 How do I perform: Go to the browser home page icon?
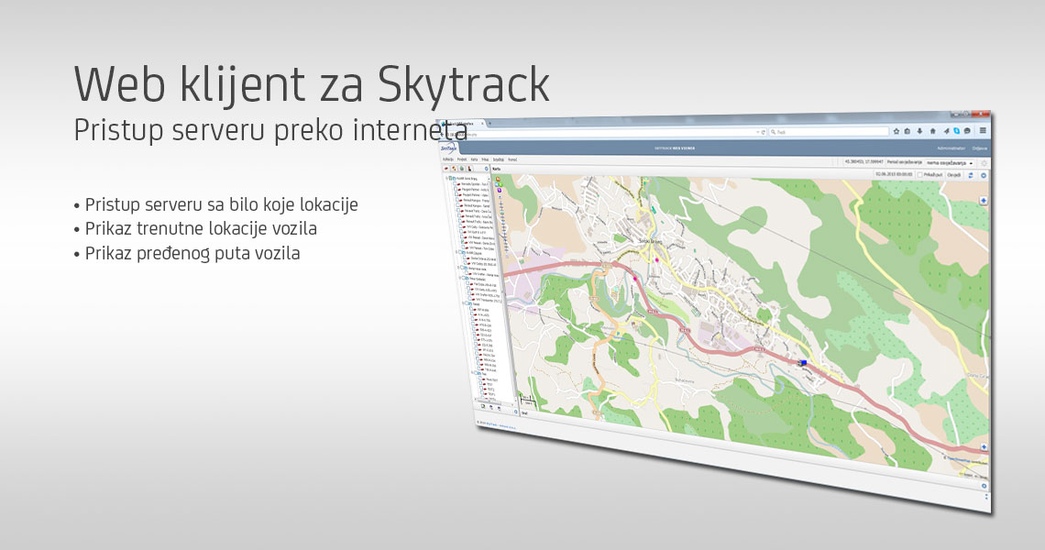click(932, 131)
